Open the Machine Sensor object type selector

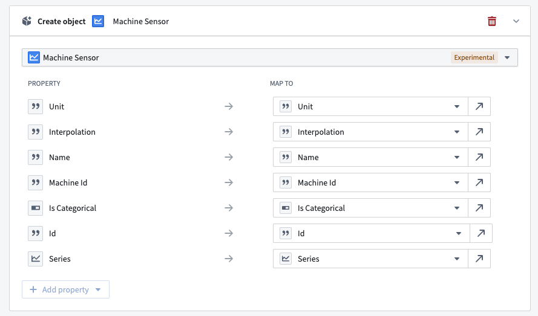point(270,57)
